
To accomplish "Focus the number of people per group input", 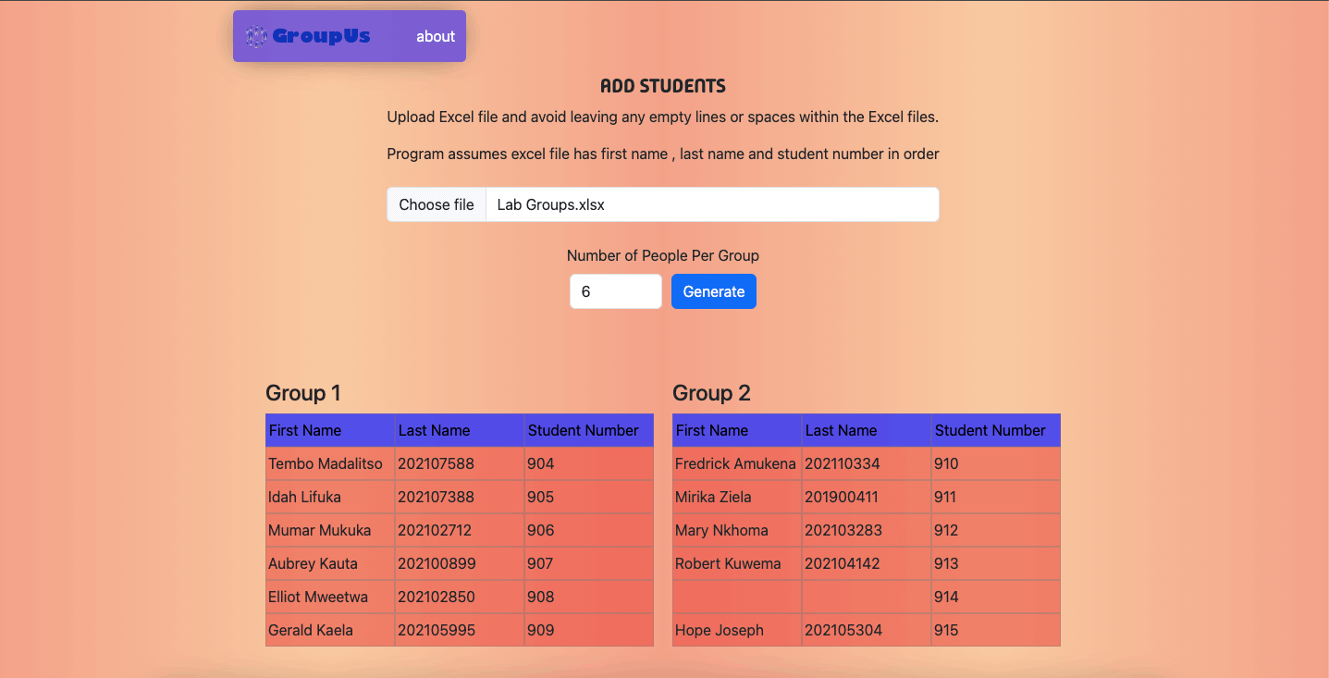I will (615, 291).
